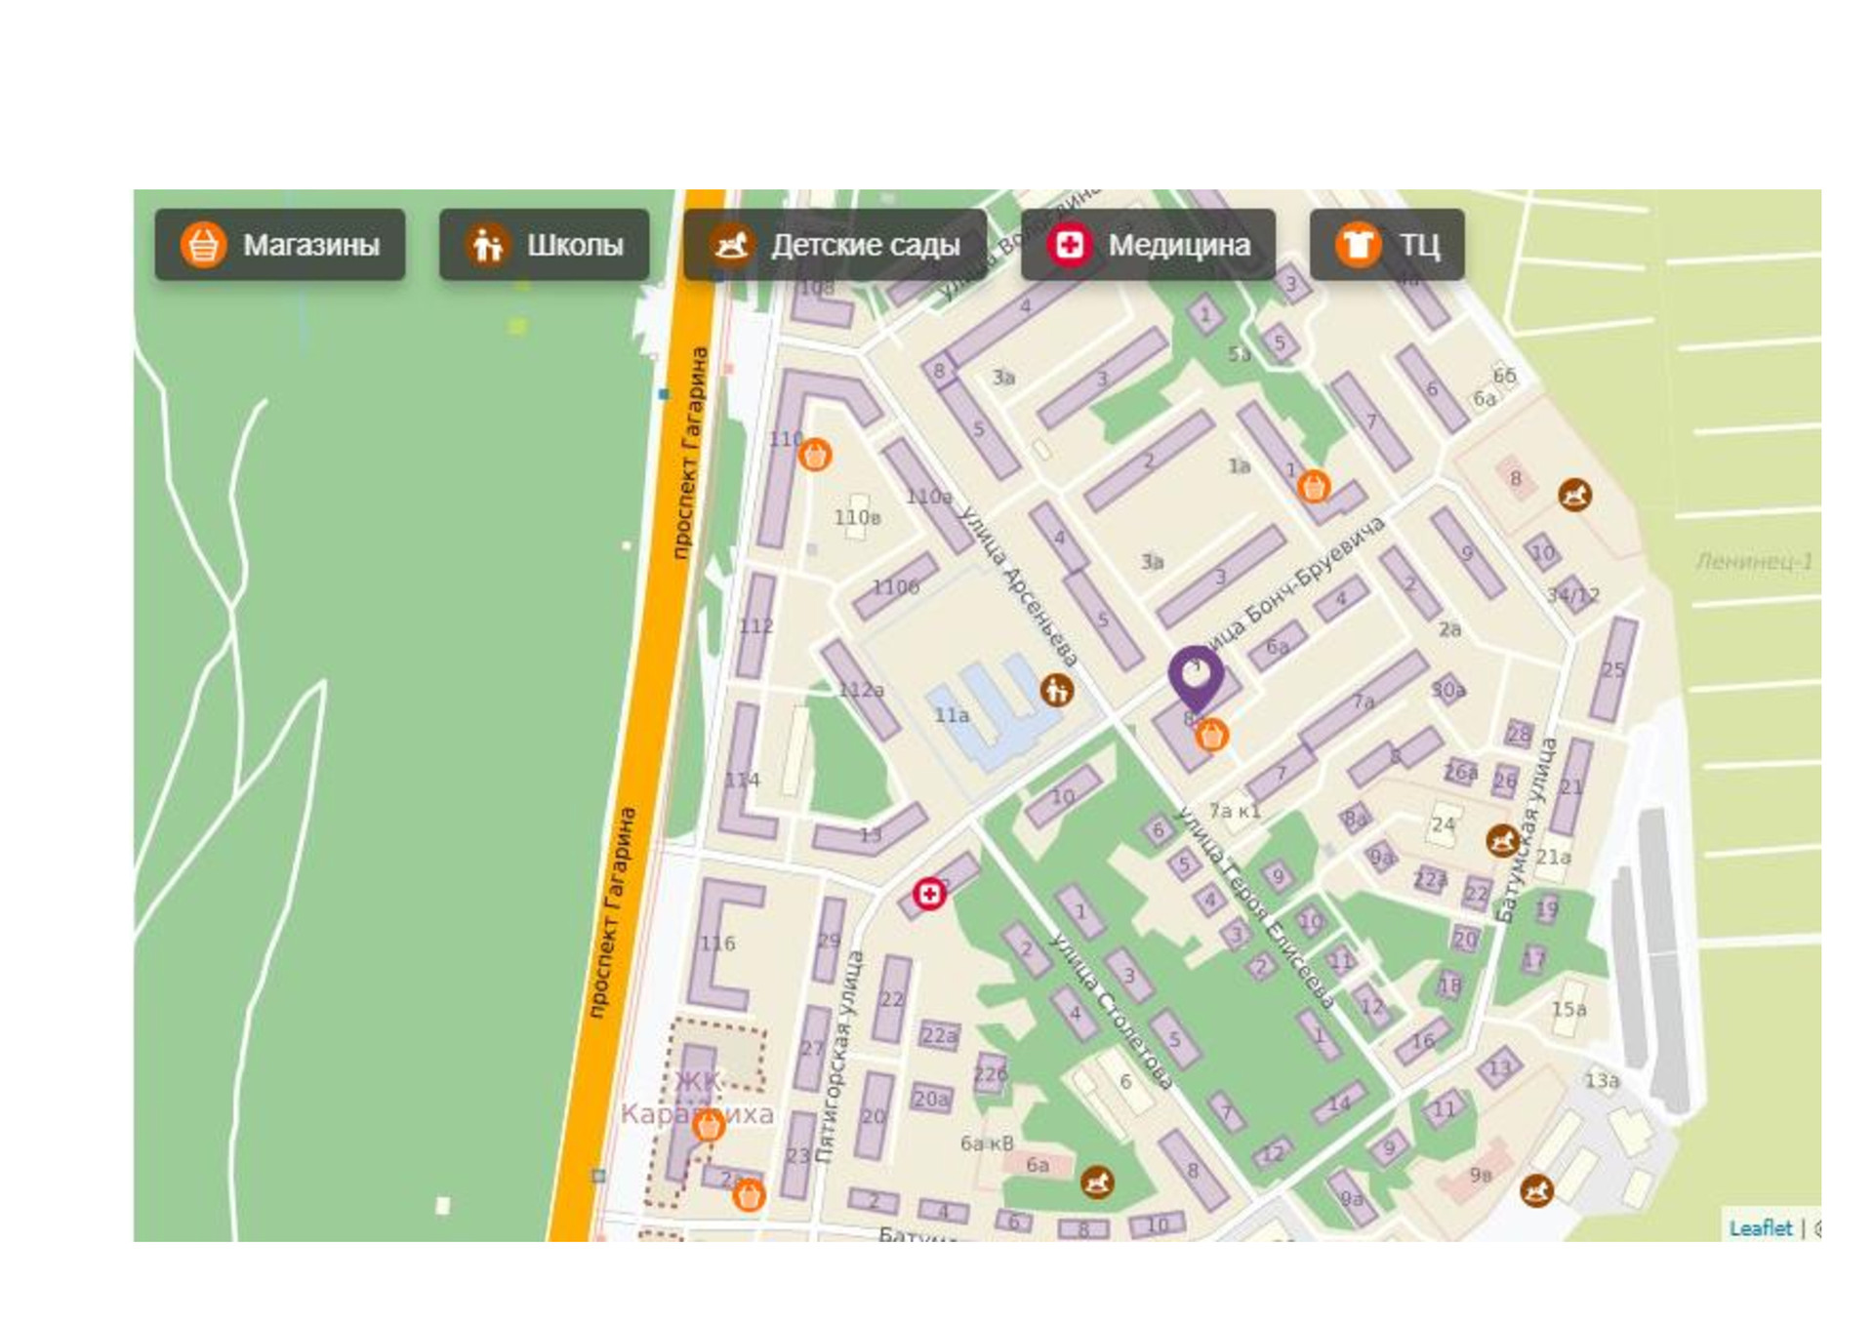Click the school marker near building 11а
Image resolution: width=1874 pixels, height=1325 pixels.
[1056, 691]
